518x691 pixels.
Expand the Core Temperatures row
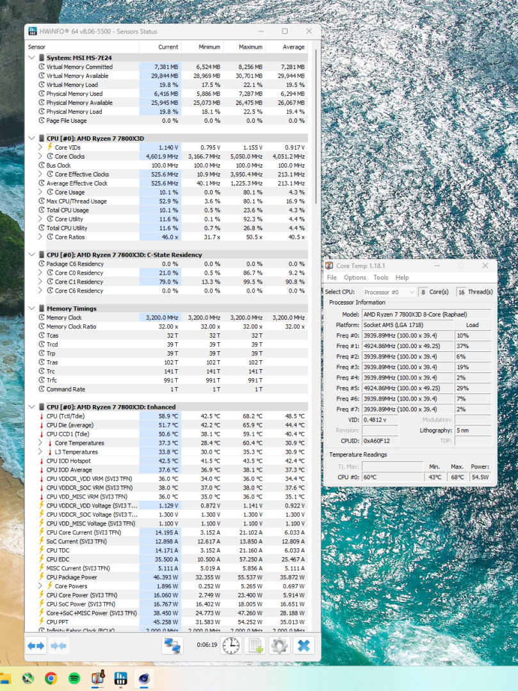pos(40,443)
